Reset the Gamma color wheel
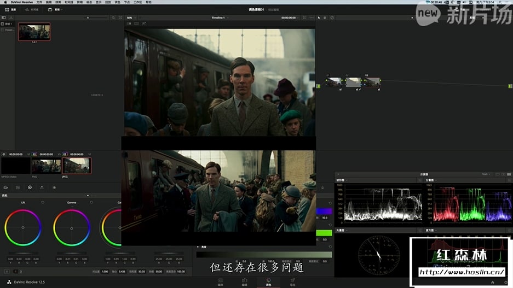 tap(91, 202)
